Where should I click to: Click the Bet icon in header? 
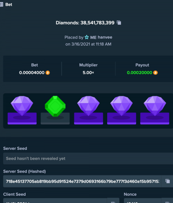[x=1, y=4]
